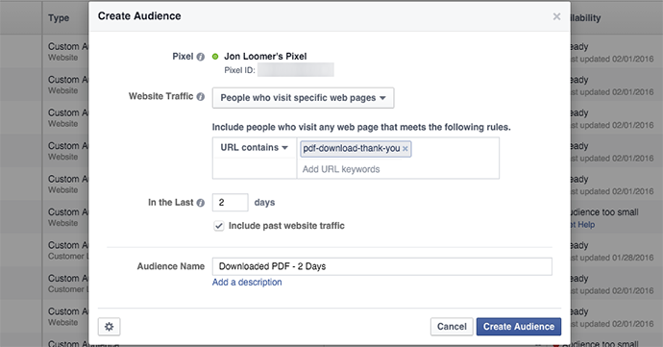Open the URL contains dropdown
This screenshot has width=663, height=347.
[254, 148]
